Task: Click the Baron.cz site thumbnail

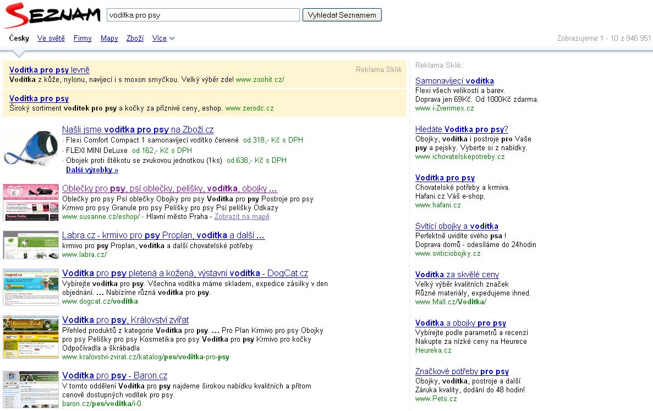Action: [31, 390]
